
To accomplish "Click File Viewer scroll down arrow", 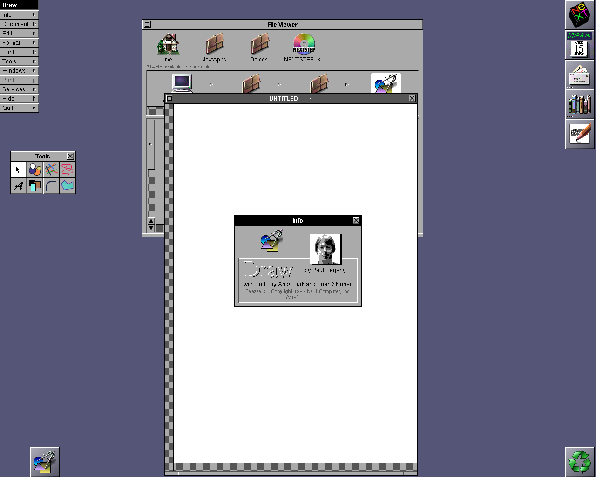I will (151, 228).
